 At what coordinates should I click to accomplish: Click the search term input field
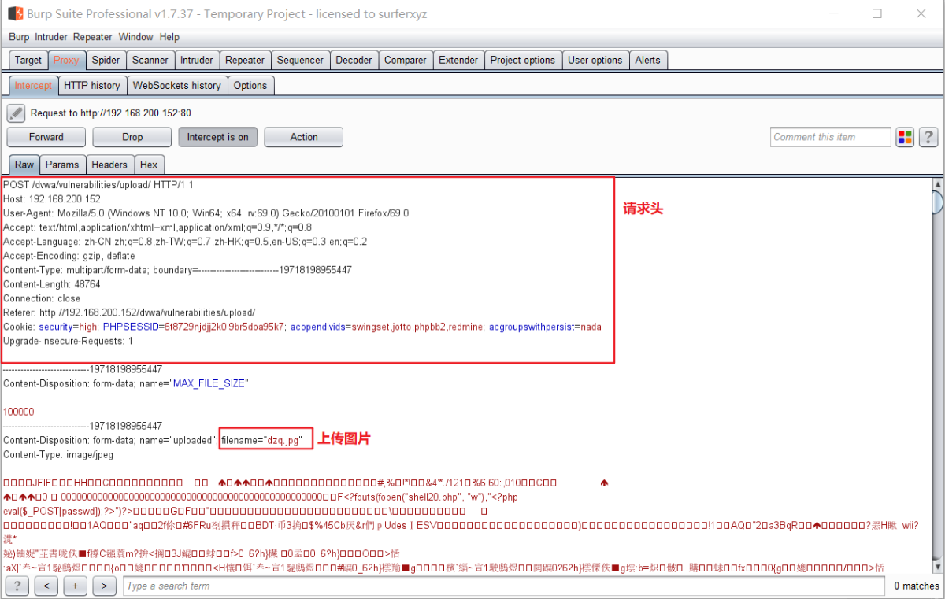(x=504, y=586)
